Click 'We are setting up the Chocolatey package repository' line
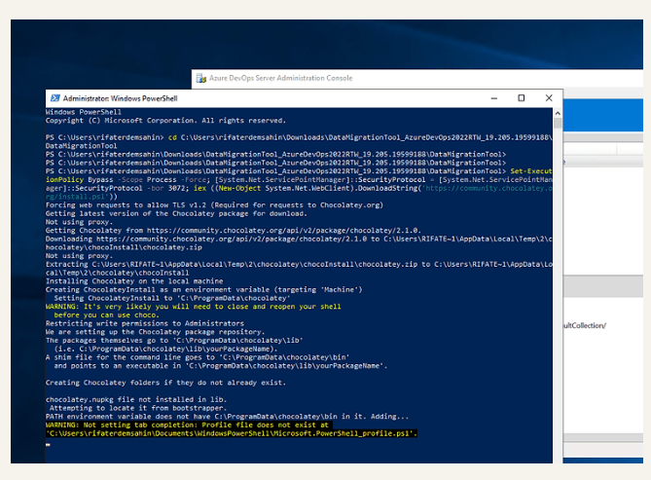This screenshot has height=480, width=651. [156, 332]
